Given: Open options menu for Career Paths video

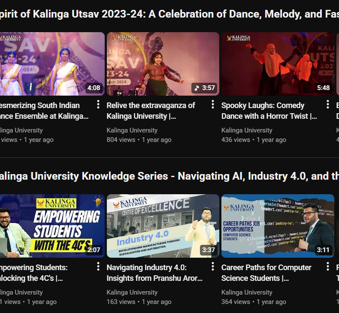Looking at the screenshot, I should tap(327, 267).
